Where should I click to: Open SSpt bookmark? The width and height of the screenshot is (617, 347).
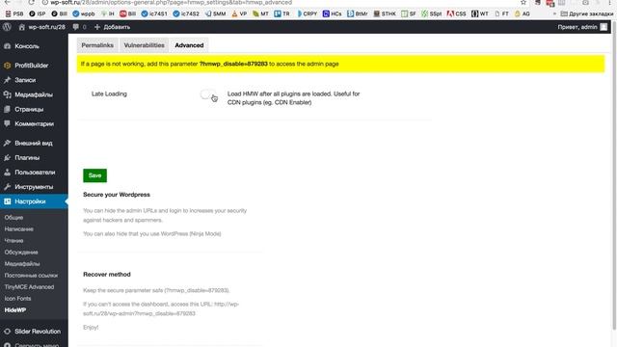pos(432,13)
